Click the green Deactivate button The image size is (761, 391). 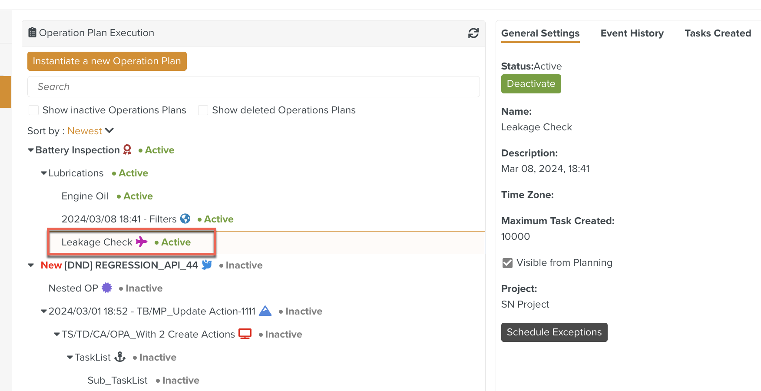(531, 84)
